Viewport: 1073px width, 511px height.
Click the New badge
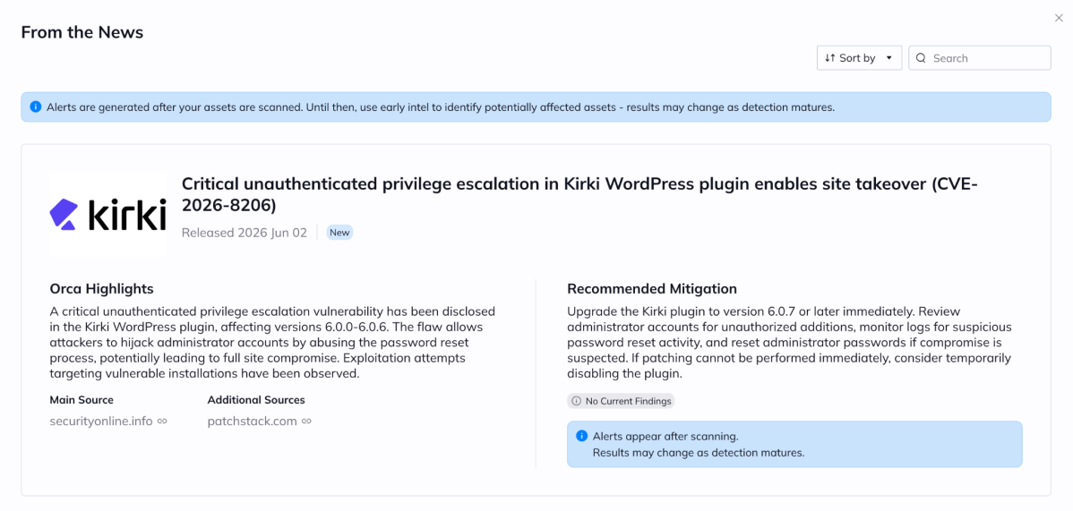(339, 233)
